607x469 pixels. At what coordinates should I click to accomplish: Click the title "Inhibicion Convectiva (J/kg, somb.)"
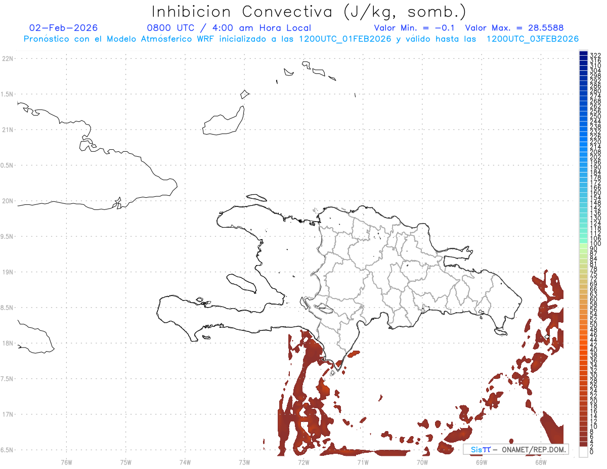point(309,12)
